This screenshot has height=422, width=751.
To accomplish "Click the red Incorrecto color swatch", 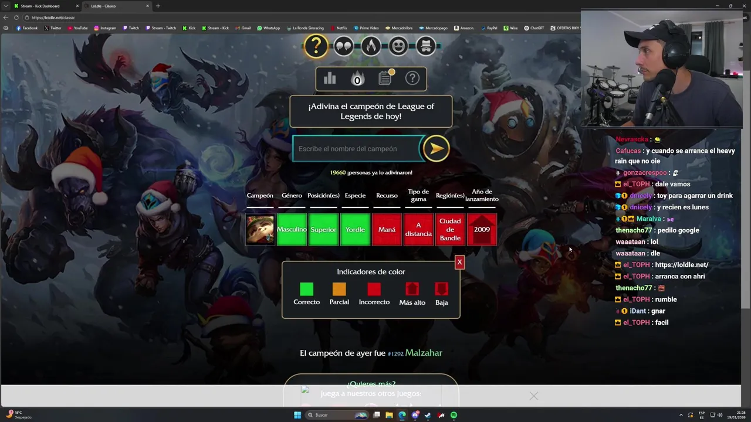I will point(374,289).
